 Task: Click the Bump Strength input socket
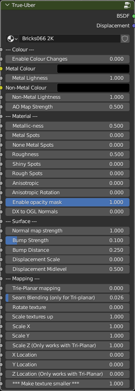1,240
